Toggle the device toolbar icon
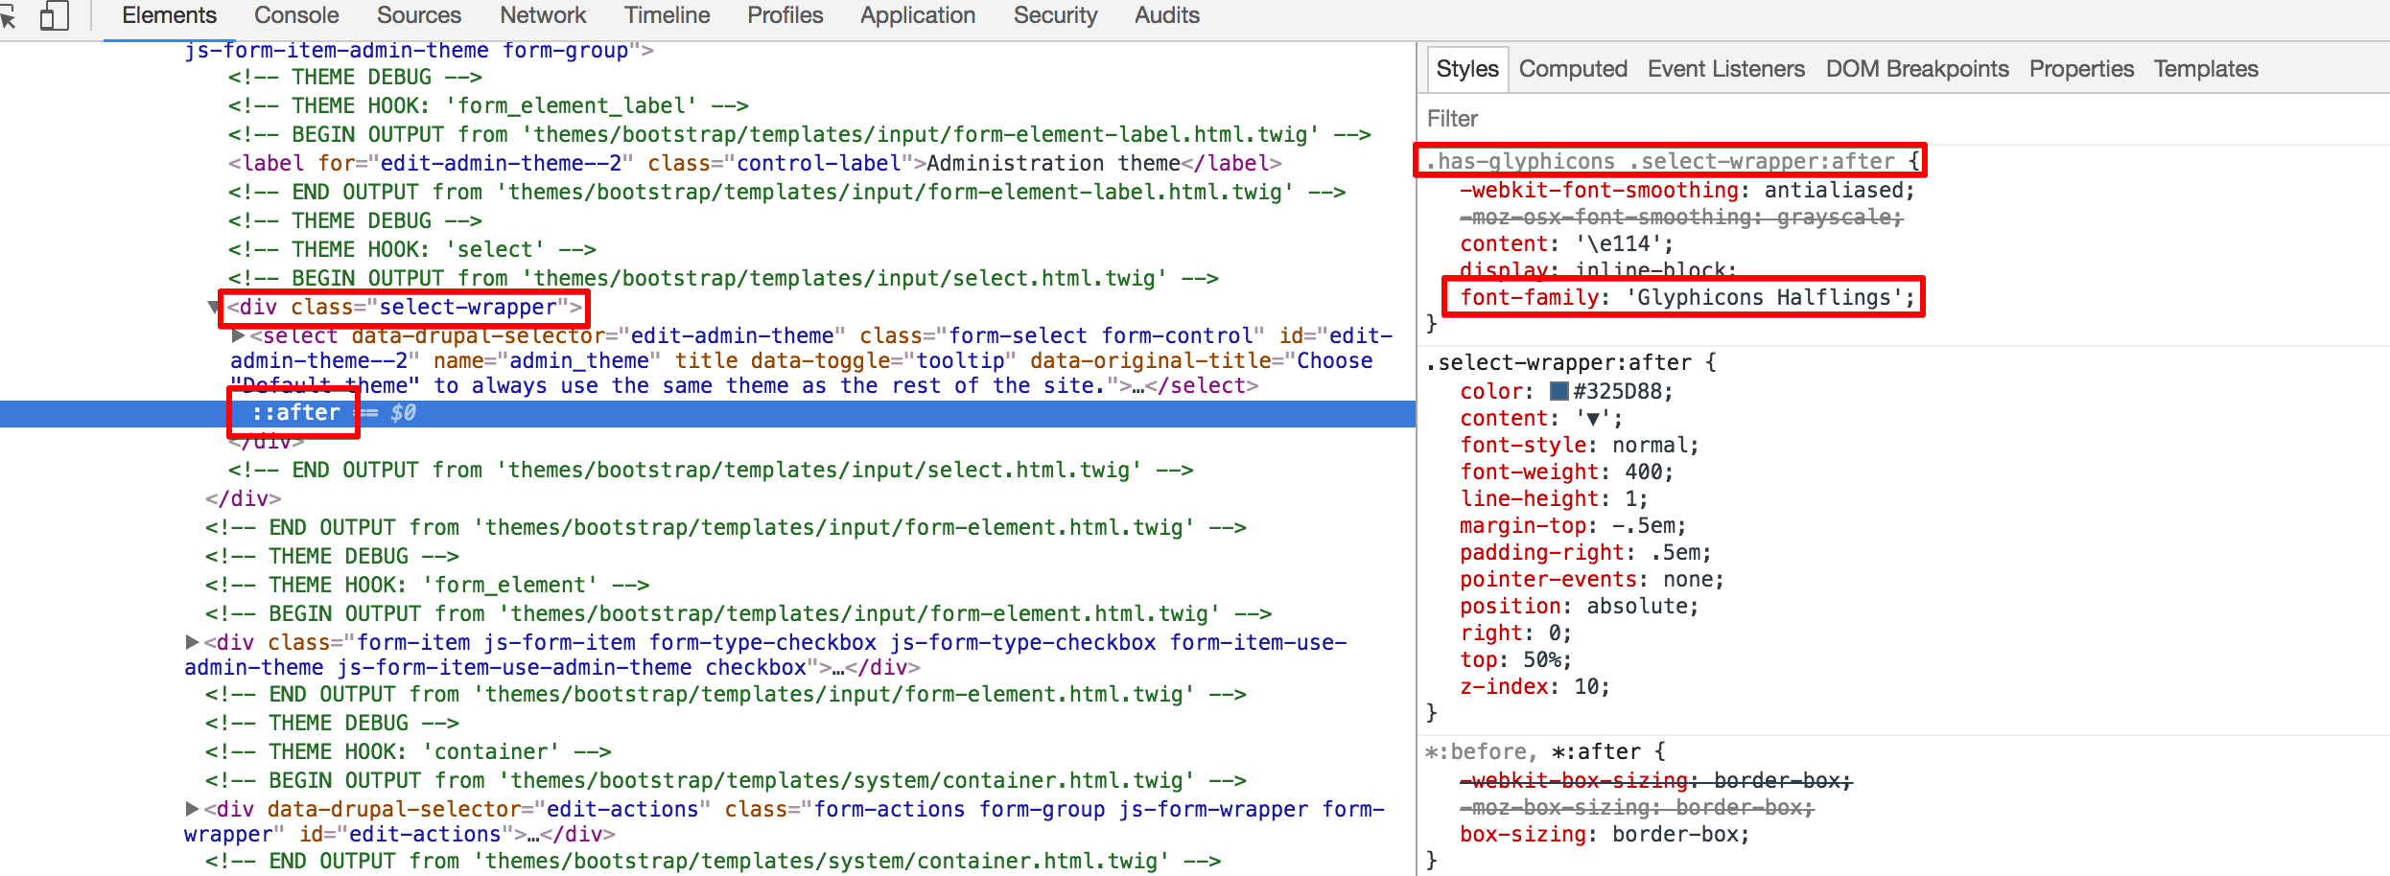Viewport: 2390px width, 876px height. [x=54, y=16]
